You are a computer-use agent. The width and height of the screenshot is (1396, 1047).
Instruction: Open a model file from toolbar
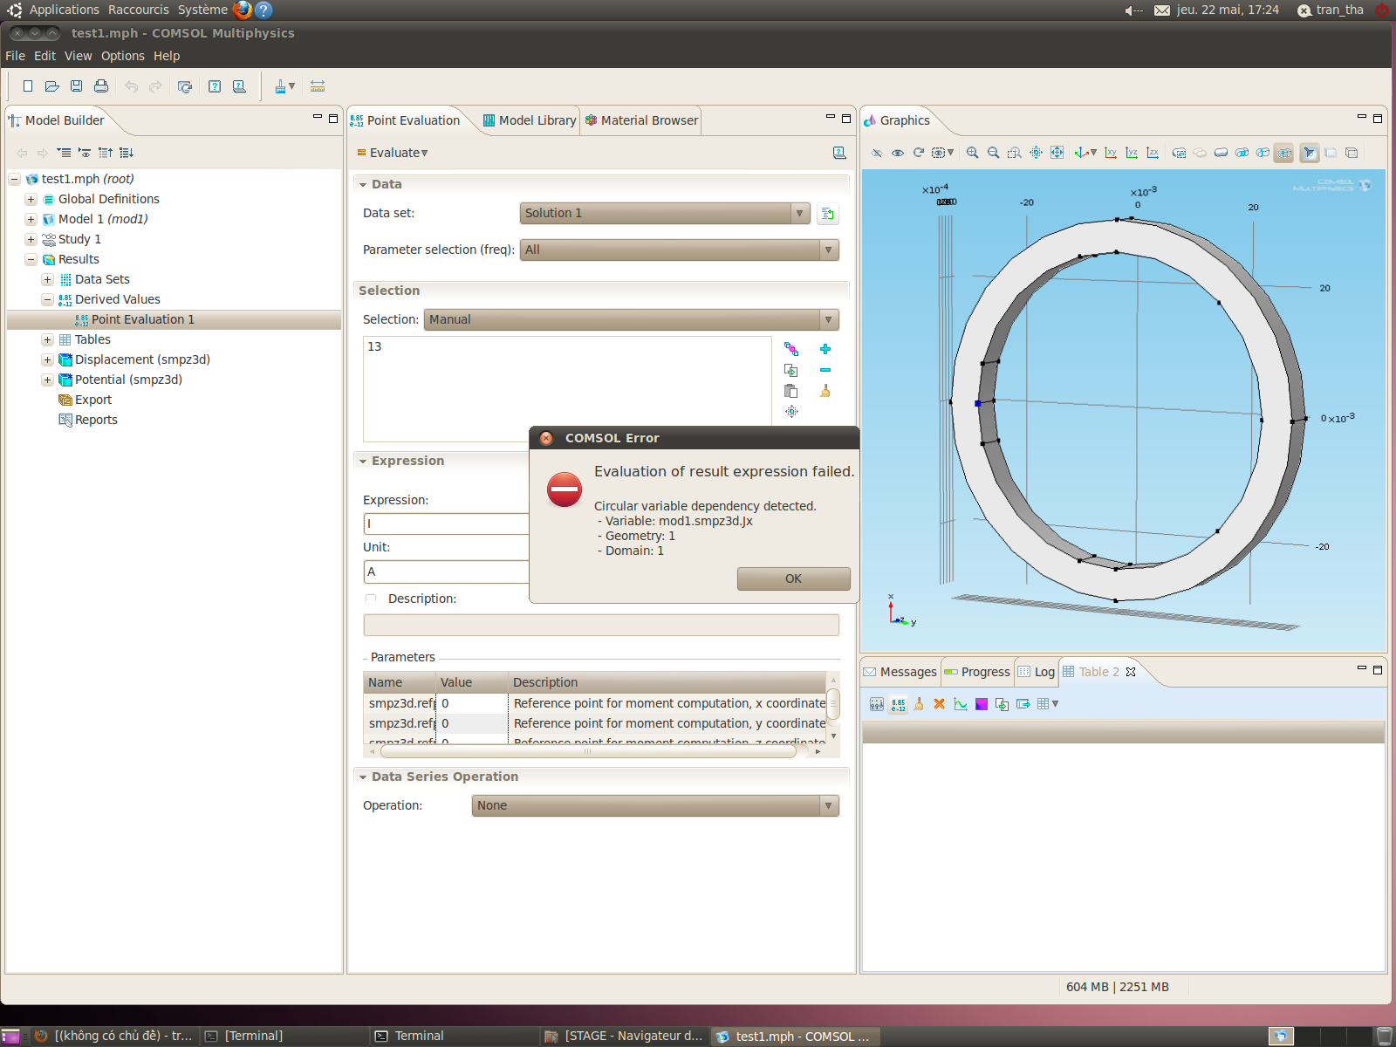tap(52, 86)
